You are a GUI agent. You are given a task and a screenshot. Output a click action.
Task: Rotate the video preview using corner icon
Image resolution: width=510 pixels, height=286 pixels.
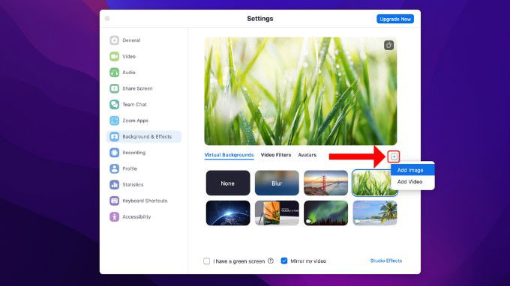tap(388, 46)
